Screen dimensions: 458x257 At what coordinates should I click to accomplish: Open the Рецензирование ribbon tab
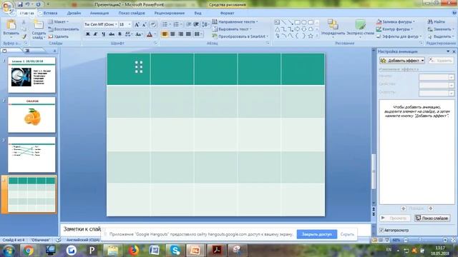point(170,13)
